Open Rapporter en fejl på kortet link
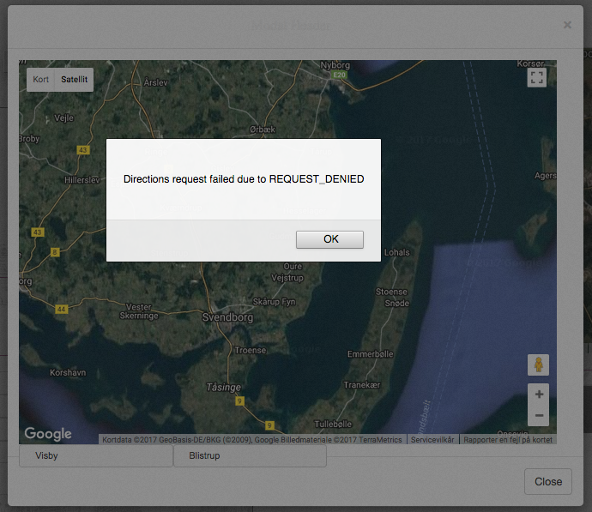This screenshot has width=592, height=512. pos(509,440)
